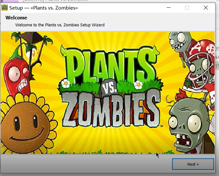
Task: Click "Welcome to the Plants vs. Zombies Setup Wizard" text
Action: click(60, 25)
